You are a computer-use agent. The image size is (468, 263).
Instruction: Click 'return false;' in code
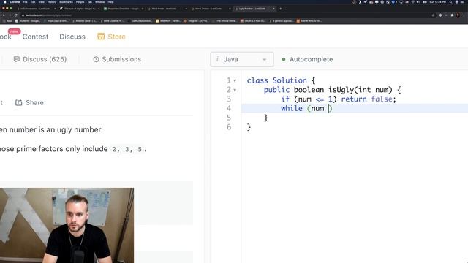point(369,99)
